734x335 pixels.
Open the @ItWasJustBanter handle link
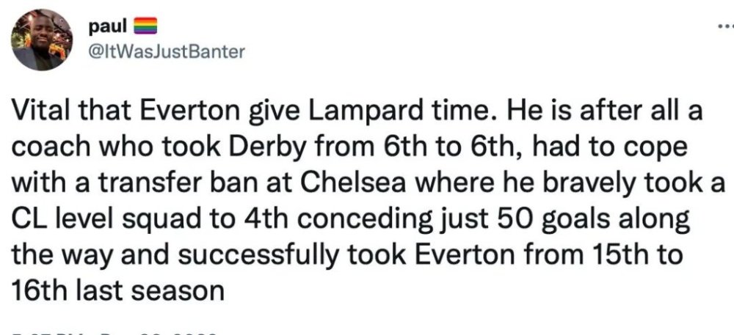point(166,51)
